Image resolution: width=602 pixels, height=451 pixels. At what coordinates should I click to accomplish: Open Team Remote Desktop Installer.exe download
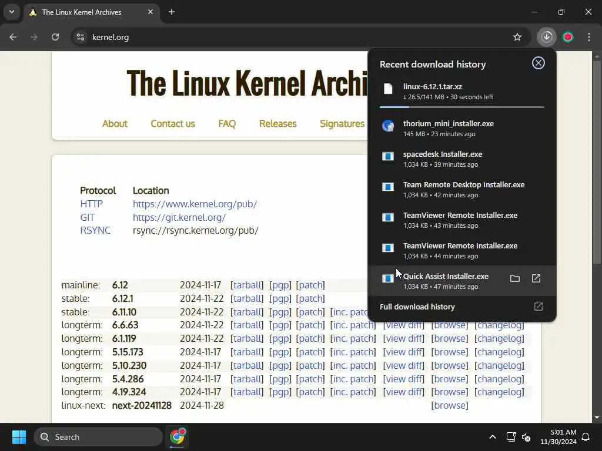tap(462, 190)
